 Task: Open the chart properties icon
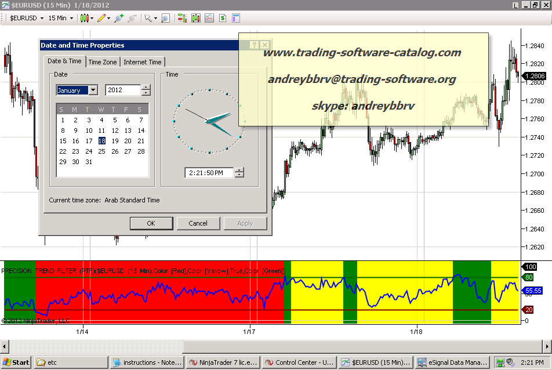point(237,18)
